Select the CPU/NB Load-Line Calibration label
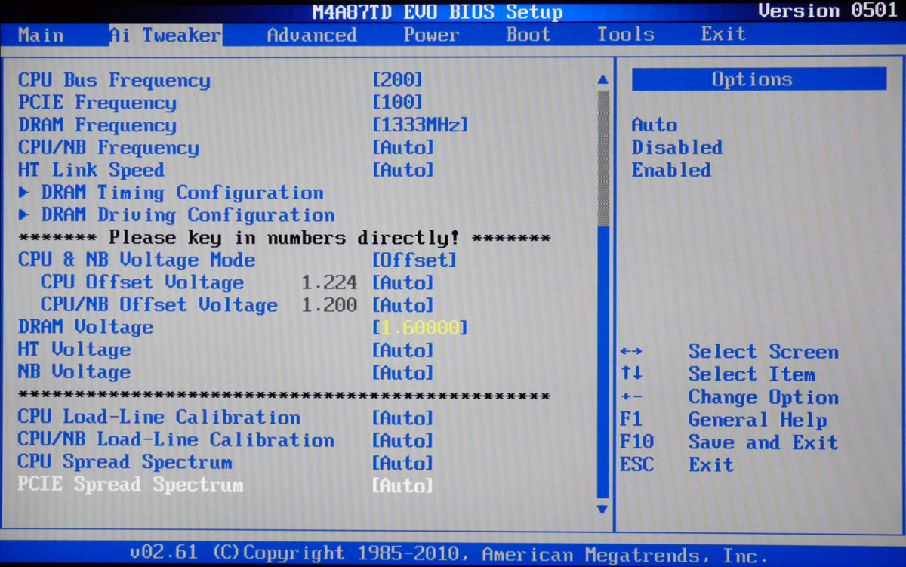Image resolution: width=906 pixels, height=567 pixels. 177,440
